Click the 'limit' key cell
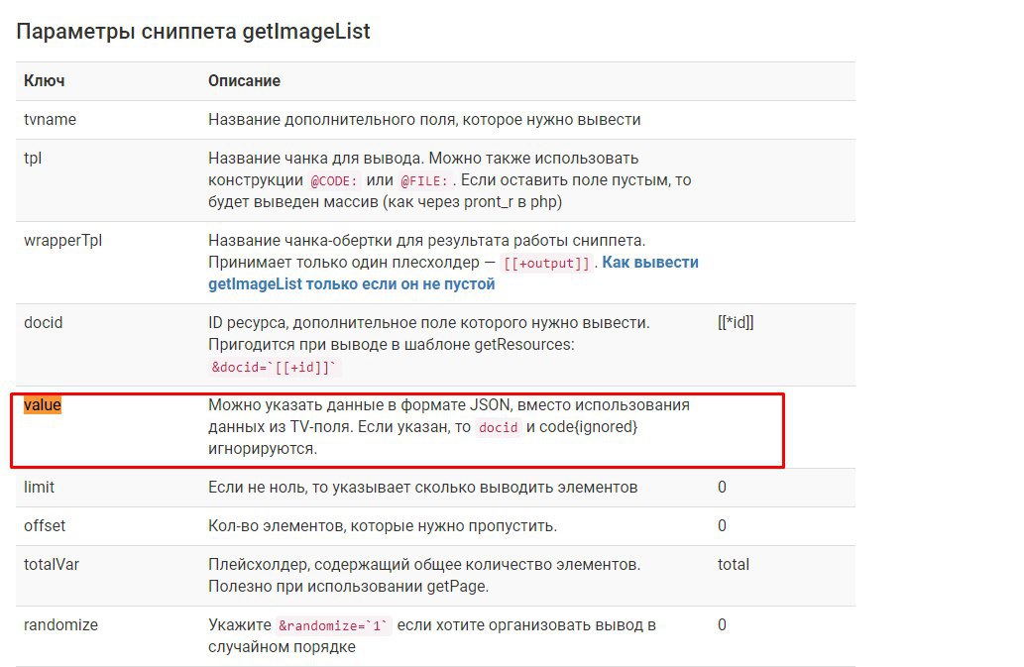The height and width of the screenshot is (667, 1024). [40, 487]
